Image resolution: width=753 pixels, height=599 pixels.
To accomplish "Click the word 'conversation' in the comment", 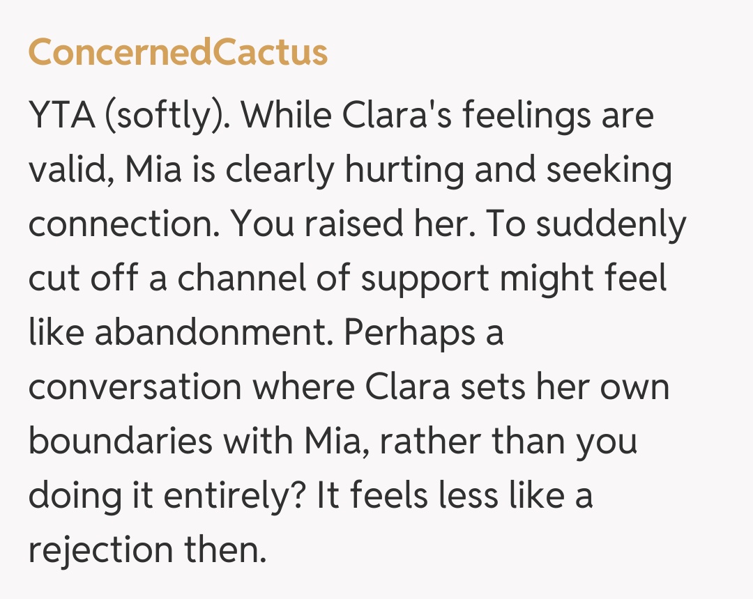I will [134, 387].
